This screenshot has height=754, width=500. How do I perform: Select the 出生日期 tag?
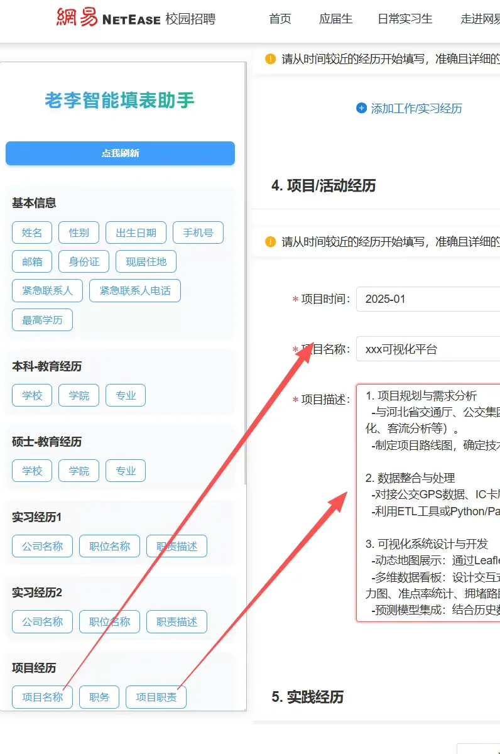(136, 232)
